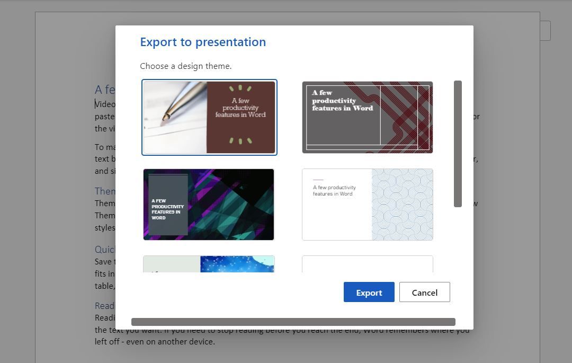Image resolution: width=572 pixels, height=363 pixels.
Task: Place cursor in the first visible document paragraph
Action: tap(106, 104)
